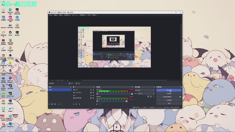Pop out the Controls dock

(x=181, y=87)
